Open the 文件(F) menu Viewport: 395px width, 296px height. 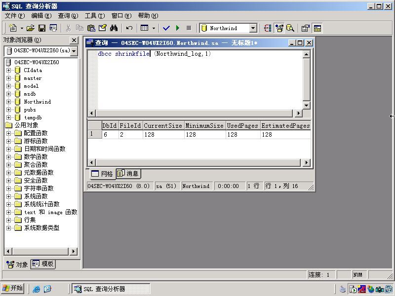point(15,16)
